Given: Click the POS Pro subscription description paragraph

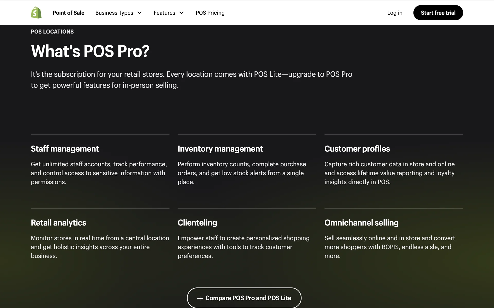Looking at the screenshot, I should pyautogui.click(x=191, y=80).
